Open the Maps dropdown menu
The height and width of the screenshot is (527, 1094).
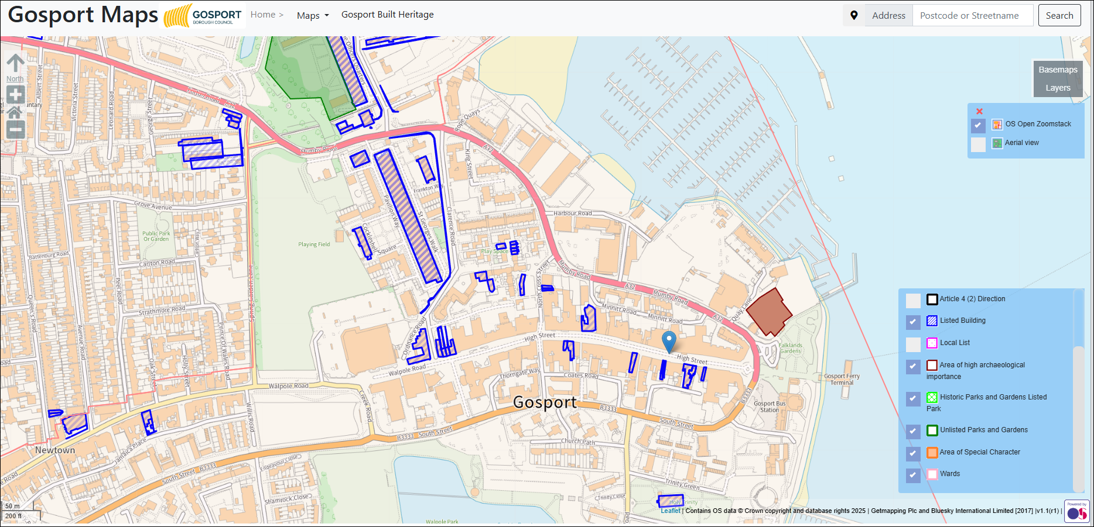pyautogui.click(x=313, y=16)
